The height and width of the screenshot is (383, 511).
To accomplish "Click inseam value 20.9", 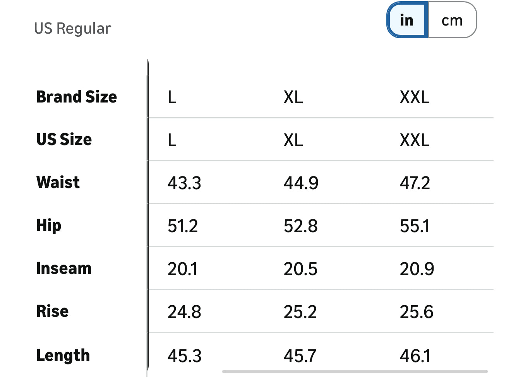I will click(417, 269).
